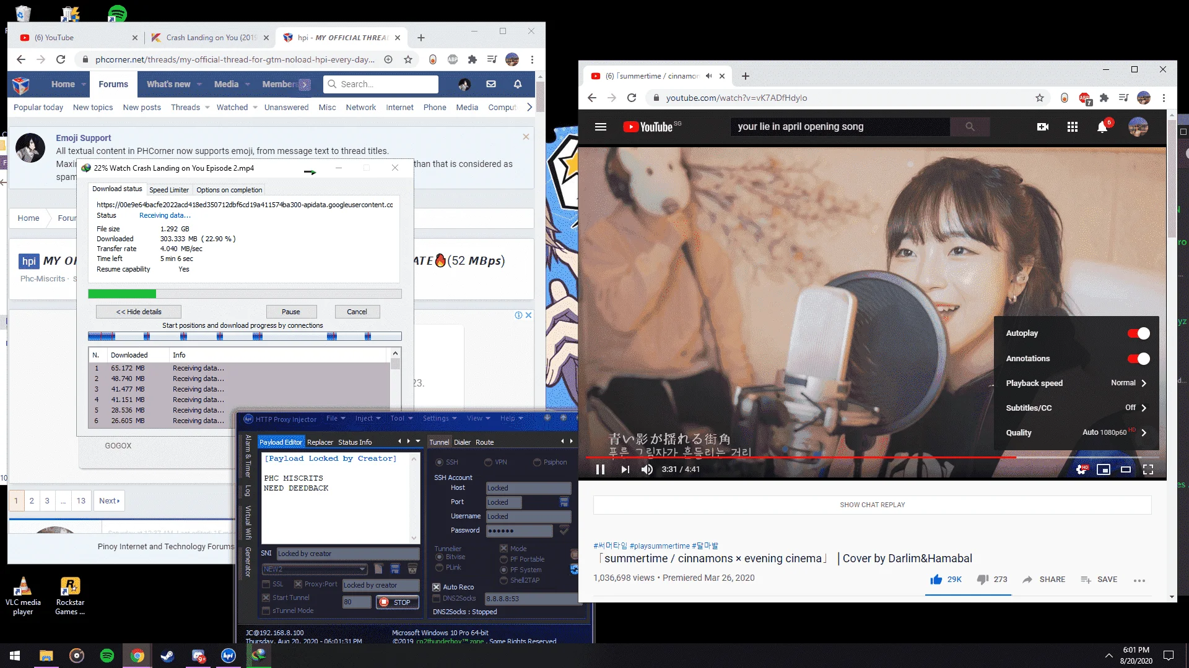The image size is (1189, 668).
Task: Expand the Quality setting option
Action: point(1076,432)
